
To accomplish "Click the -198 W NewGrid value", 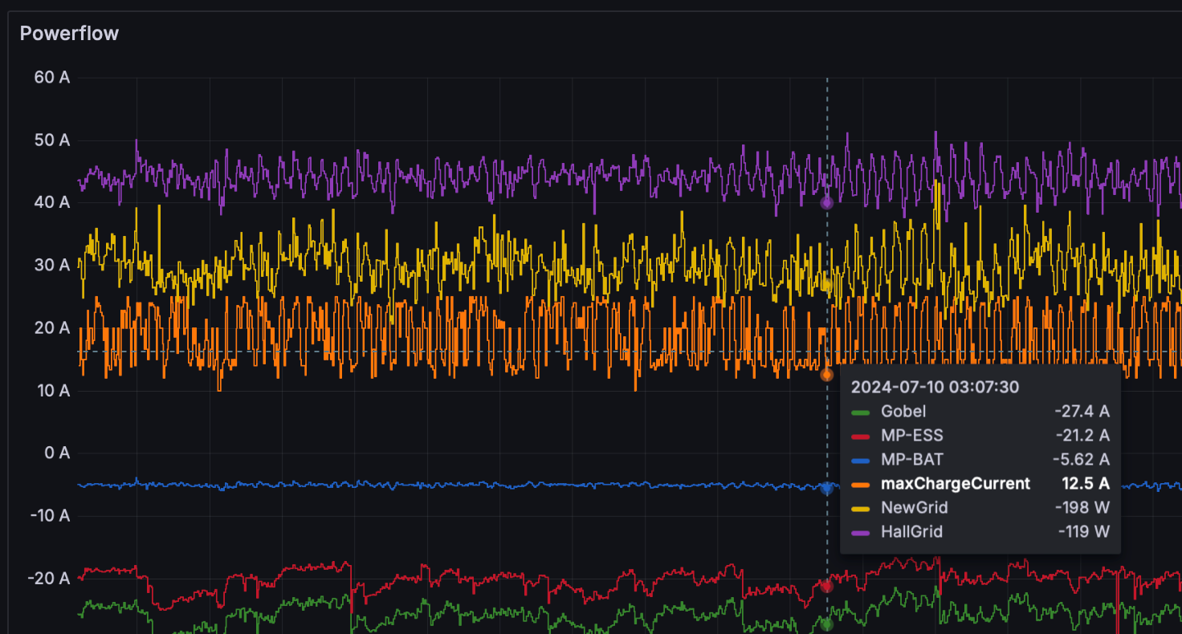I will coord(1084,508).
